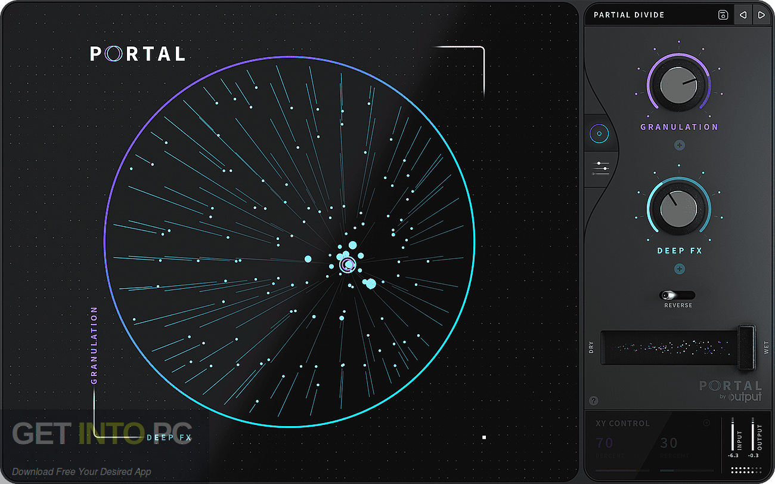
Task: Load the next preset with the right arrow
Action: pos(762,14)
